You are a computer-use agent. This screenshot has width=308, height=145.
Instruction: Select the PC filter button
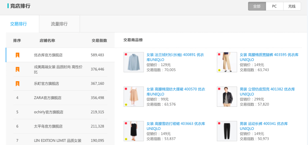(x=274, y=6)
